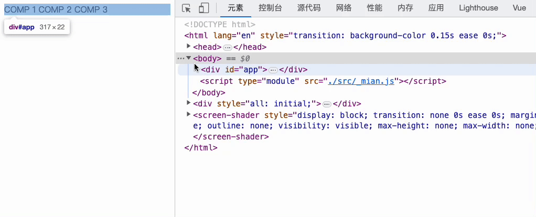Image resolution: width=536 pixels, height=217 pixels.
Task: Select the closing </html> tag
Action: [201, 148]
